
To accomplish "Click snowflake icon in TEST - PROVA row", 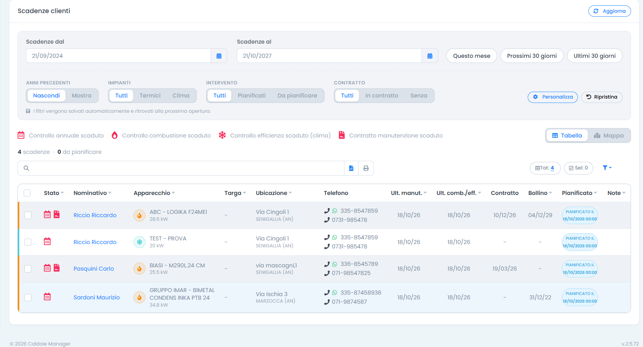I will click(139, 242).
